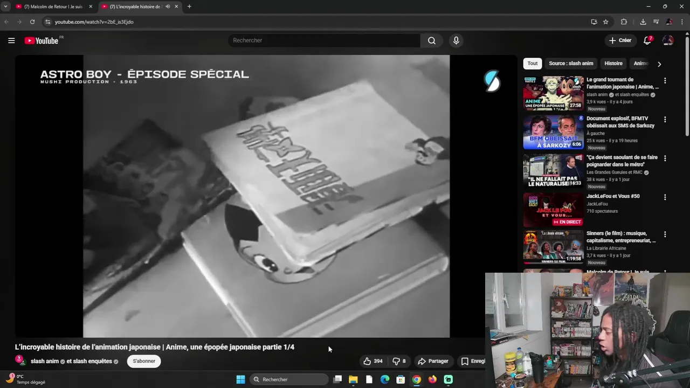Open options for JackLeFou et Vous video

(x=665, y=197)
